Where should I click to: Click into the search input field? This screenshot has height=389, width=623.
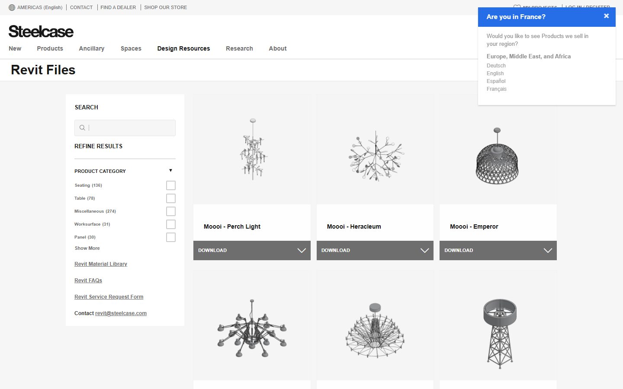pyautogui.click(x=125, y=128)
